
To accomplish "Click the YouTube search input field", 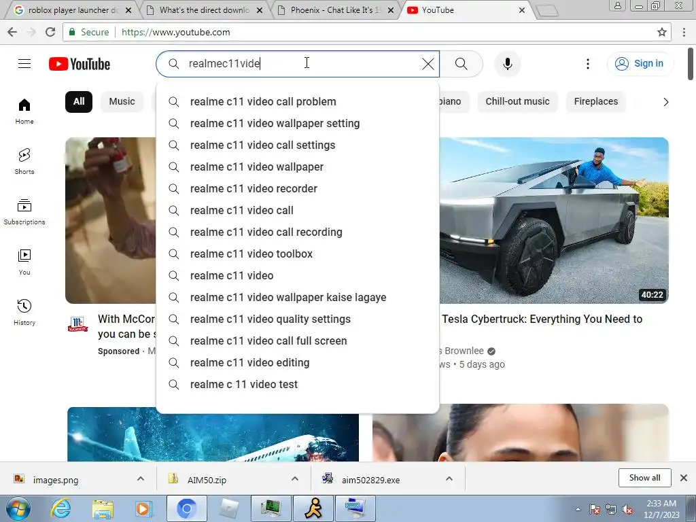I will pyautogui.click(x=298, y=64).
